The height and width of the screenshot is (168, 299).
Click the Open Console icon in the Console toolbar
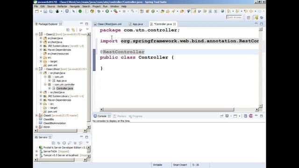pos(235,116)
